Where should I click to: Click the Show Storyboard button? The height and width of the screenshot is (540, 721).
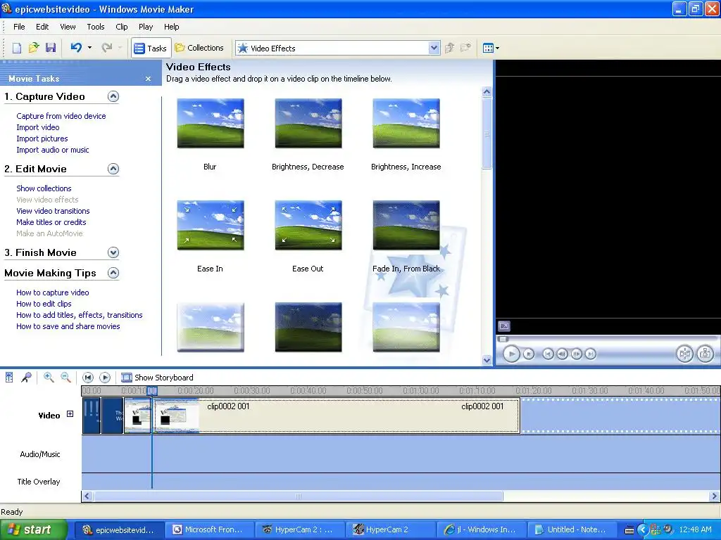coord(157,378)
